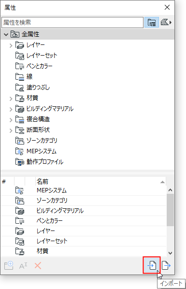Screen dimensions: 186x289
Task: Select レイヤーセット in the tree
Action: [x=42, y=56]
